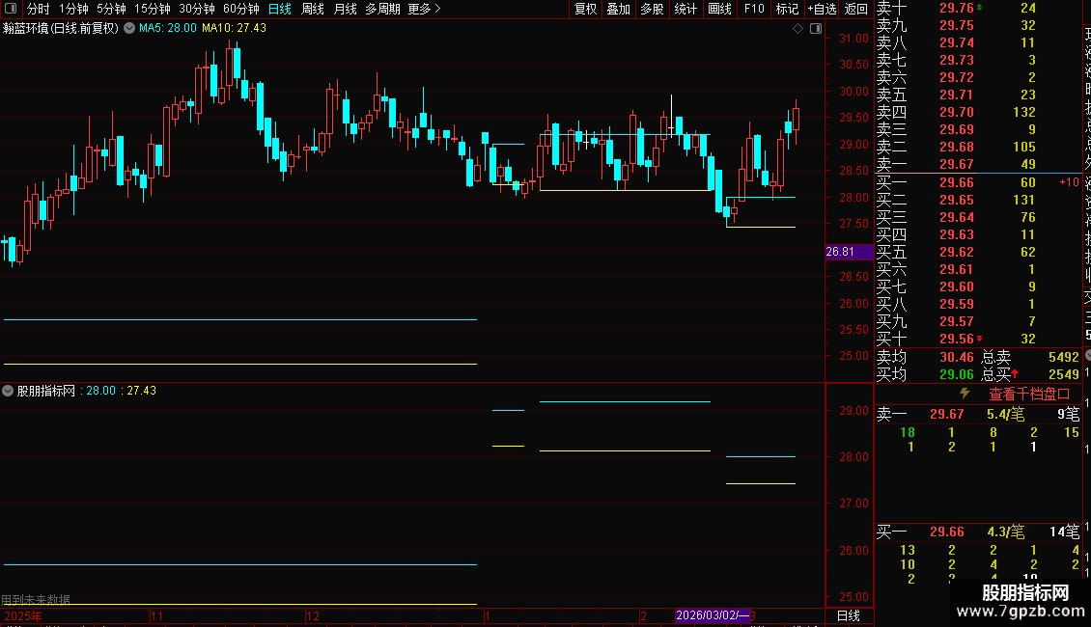Click 买二 volume 131
This screenshot has width=1091, height=627.
pos(1024,200)
